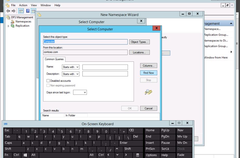Click the Mv Dn key on keyboard

[184, 143]
